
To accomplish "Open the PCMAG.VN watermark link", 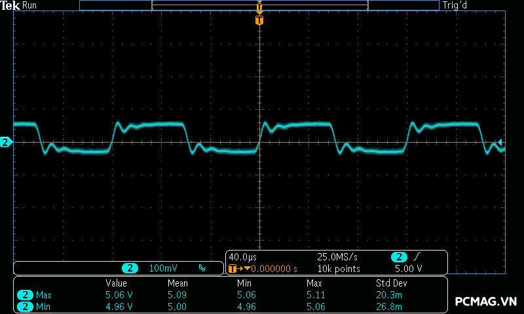I will [486, 302].
